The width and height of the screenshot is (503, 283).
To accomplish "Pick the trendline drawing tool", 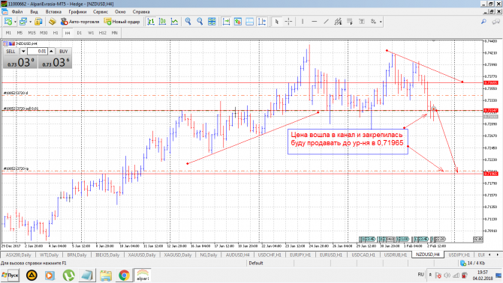I will pos(326,22).
